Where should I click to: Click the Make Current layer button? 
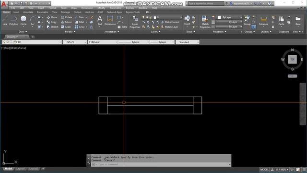[170, 22]
